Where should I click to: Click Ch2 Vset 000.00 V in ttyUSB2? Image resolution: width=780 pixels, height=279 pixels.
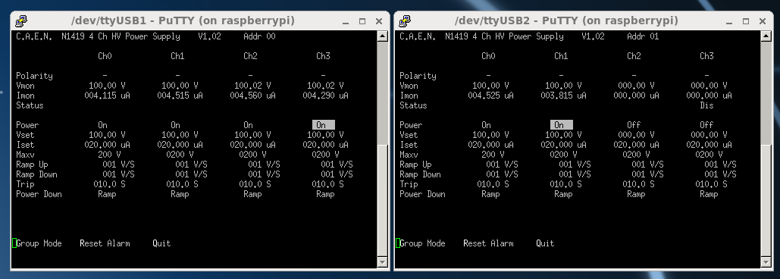click(636, 135)
